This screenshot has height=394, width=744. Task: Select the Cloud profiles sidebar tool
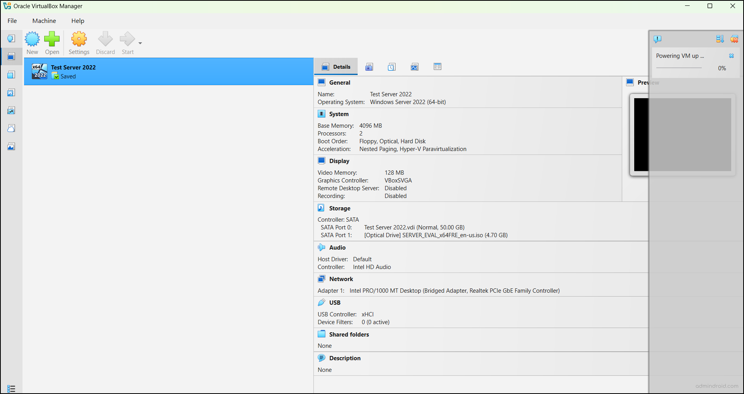(x=11, y=128)
